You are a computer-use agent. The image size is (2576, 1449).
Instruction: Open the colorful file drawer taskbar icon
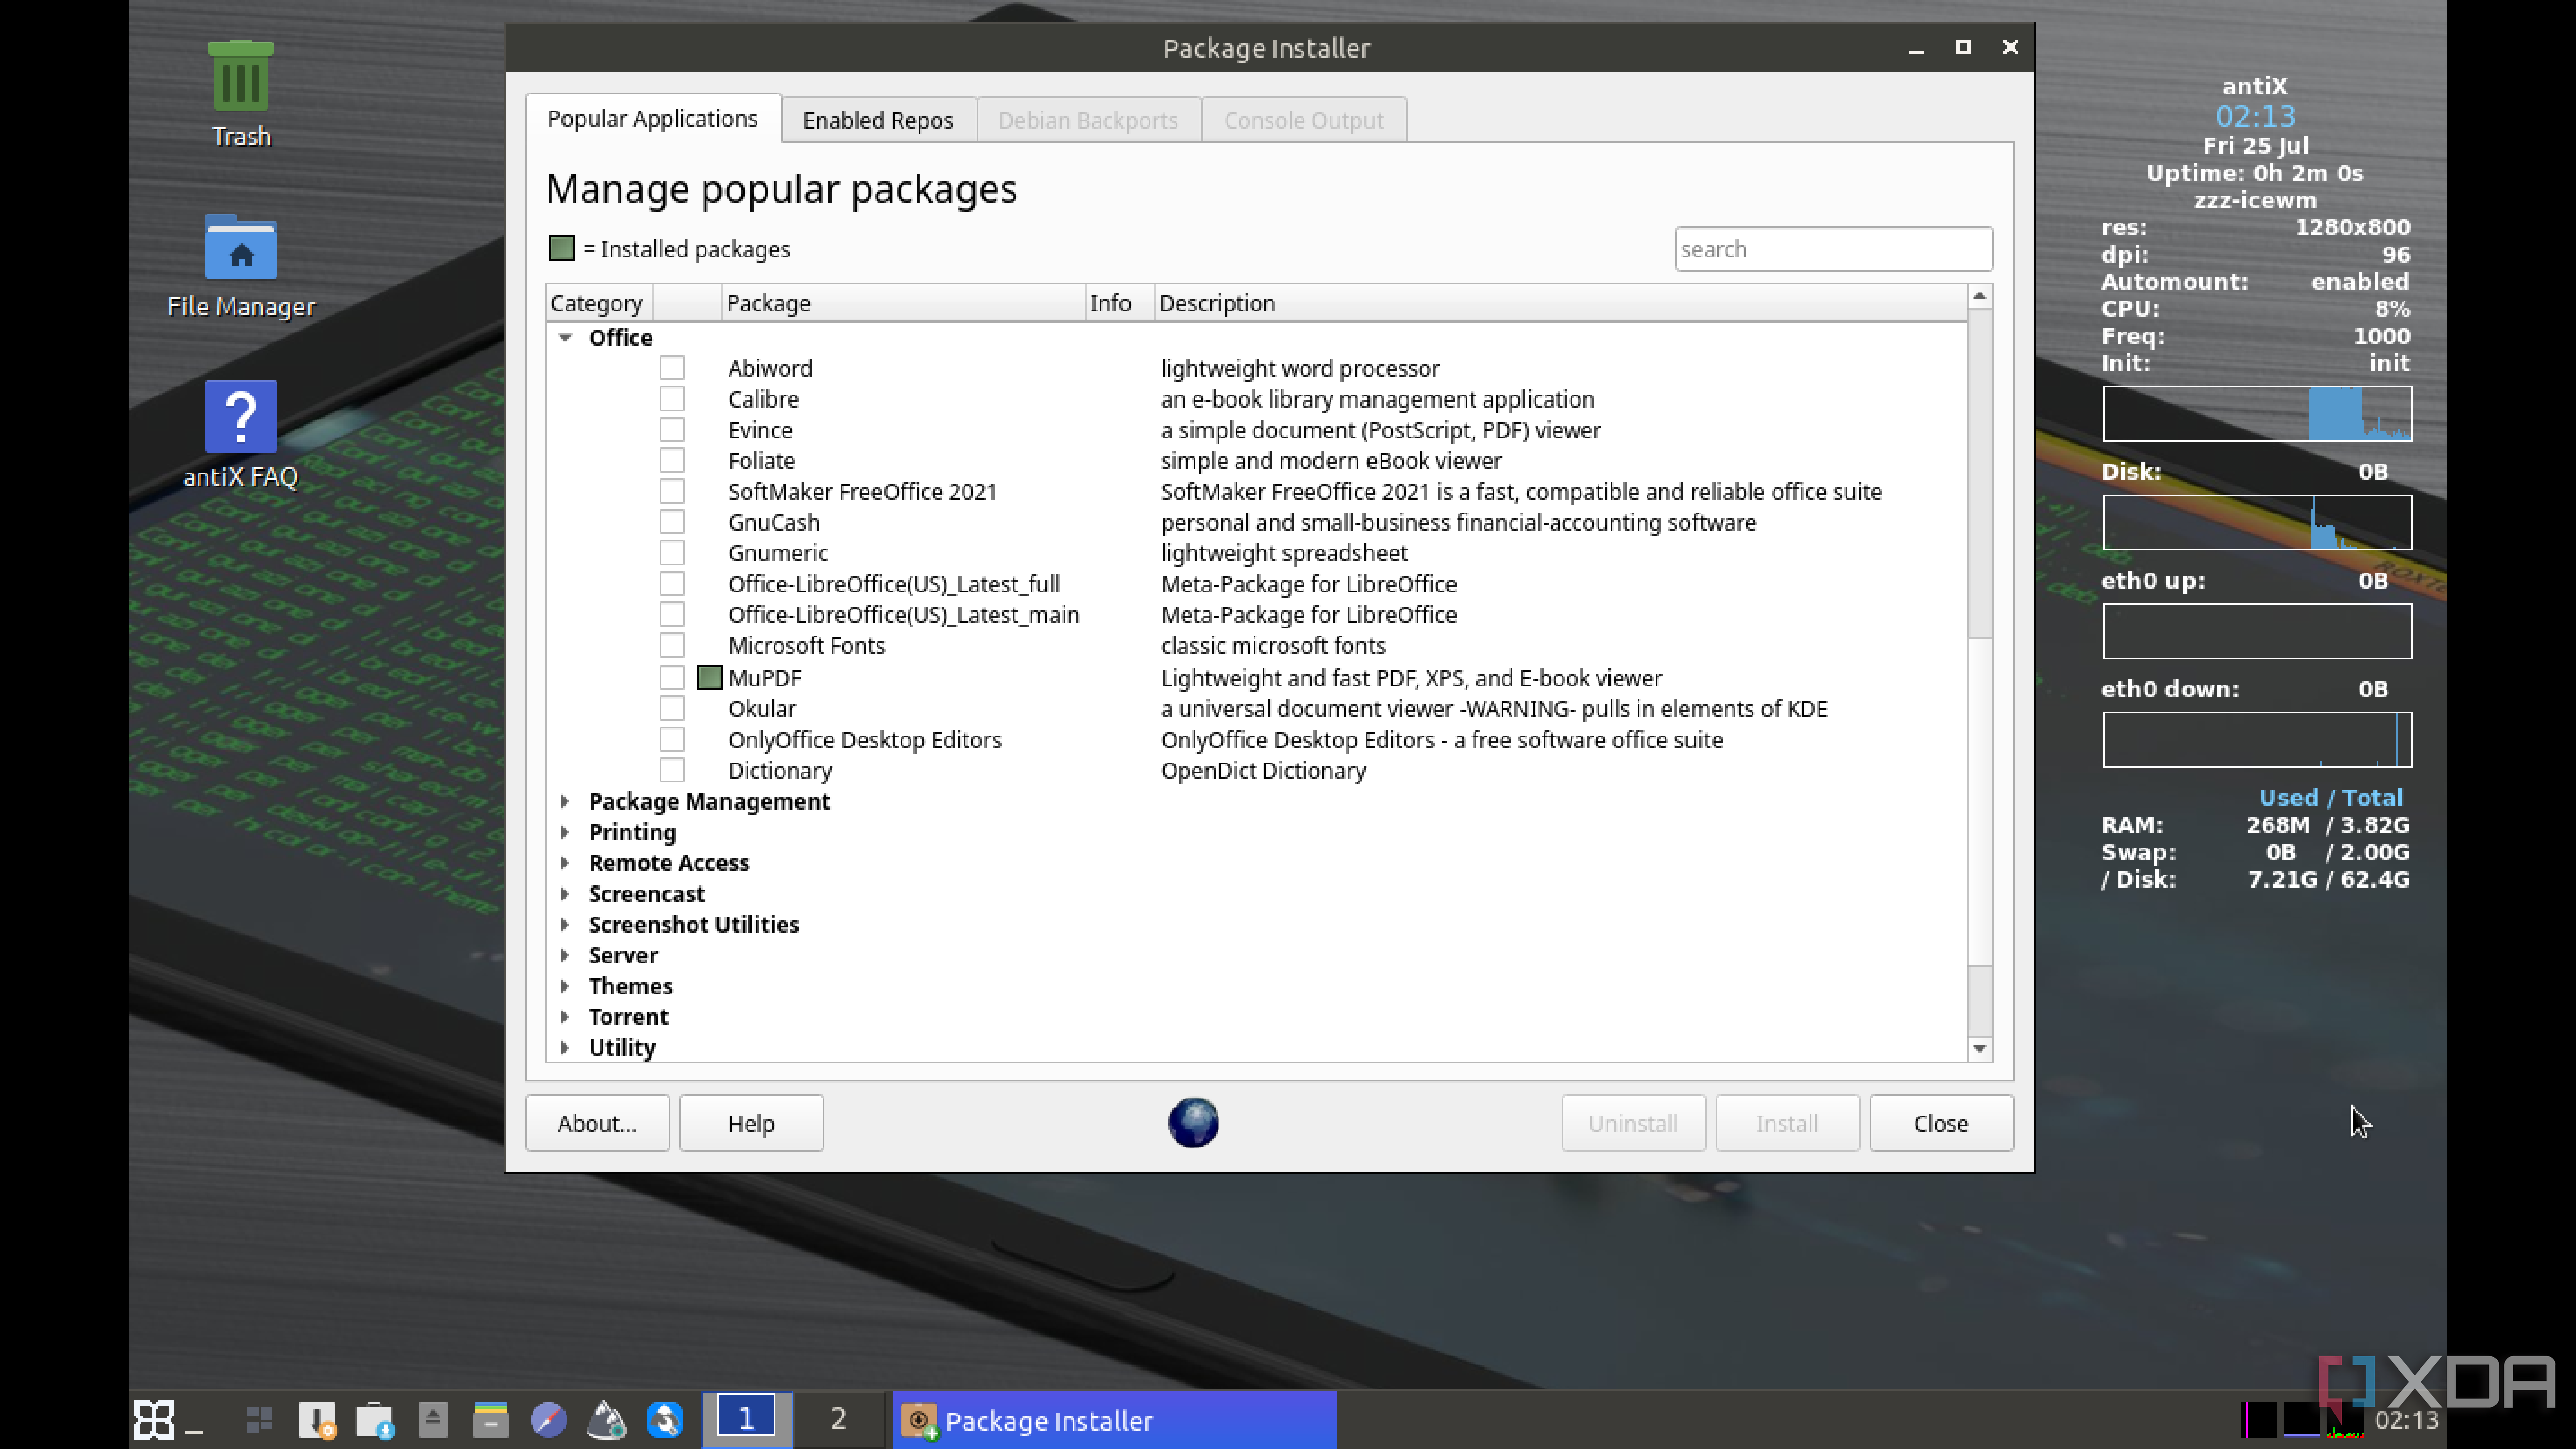(x=491, y=1419)
